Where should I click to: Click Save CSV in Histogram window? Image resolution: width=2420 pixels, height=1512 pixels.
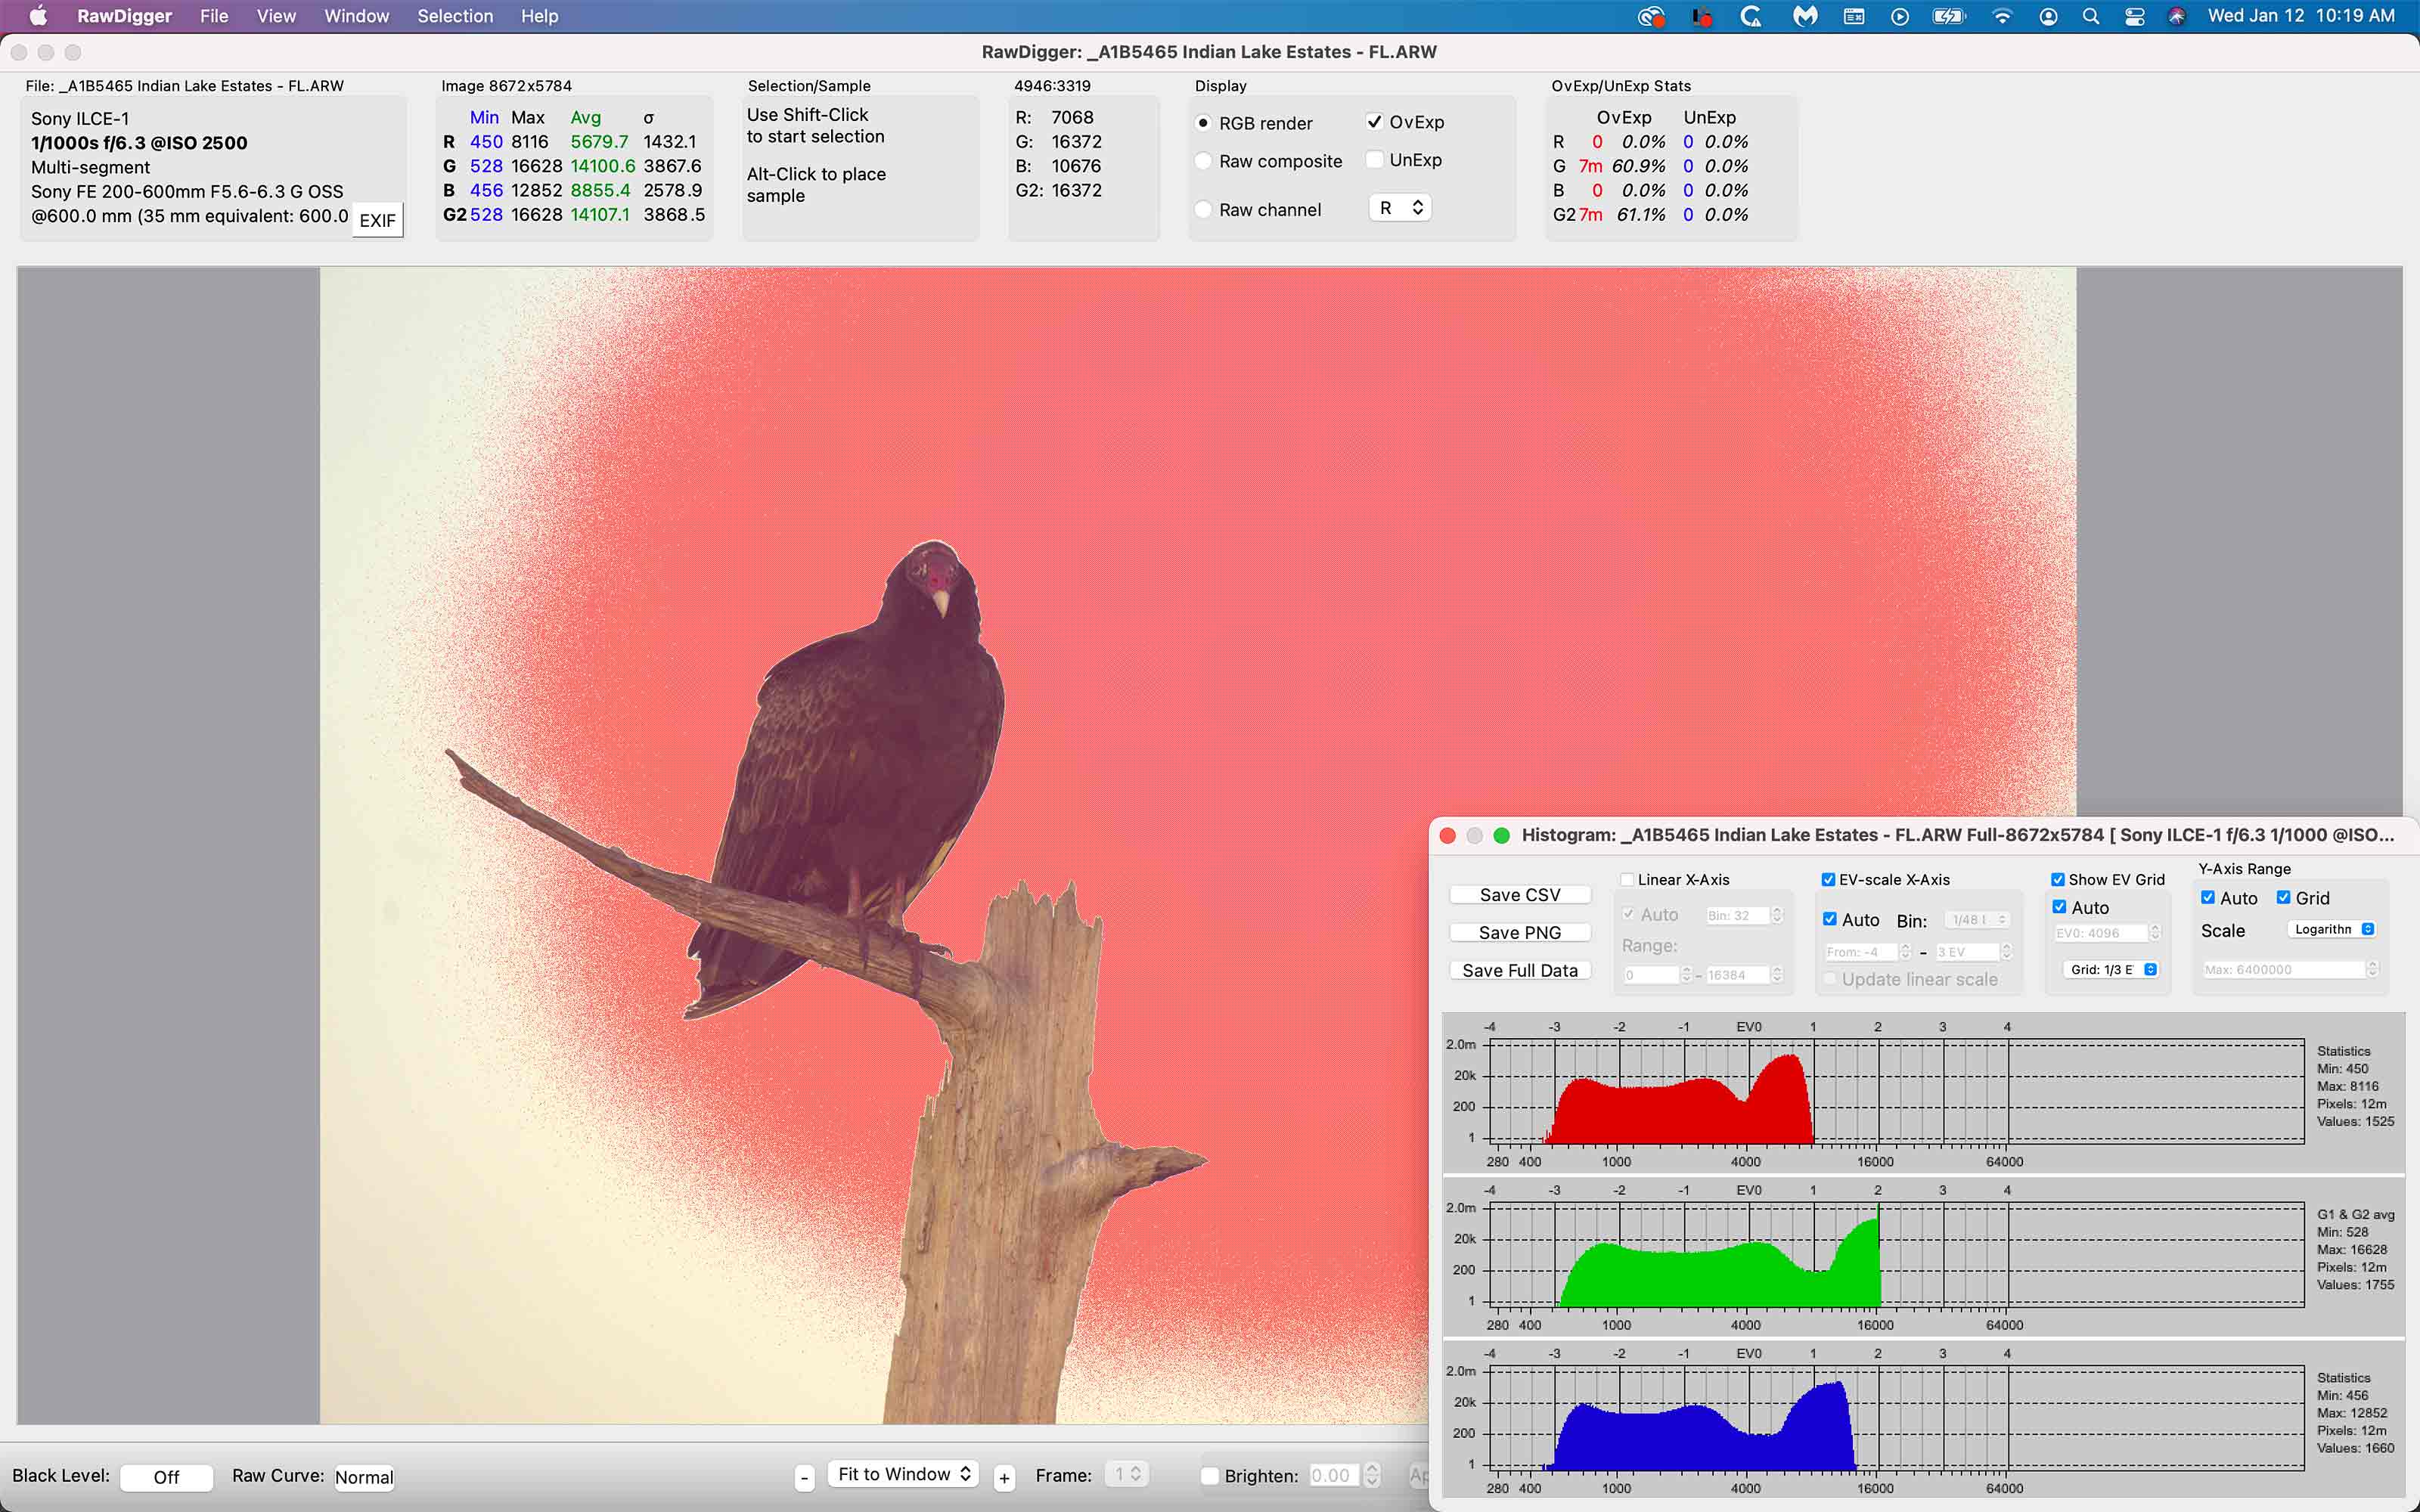point(1519,895)
